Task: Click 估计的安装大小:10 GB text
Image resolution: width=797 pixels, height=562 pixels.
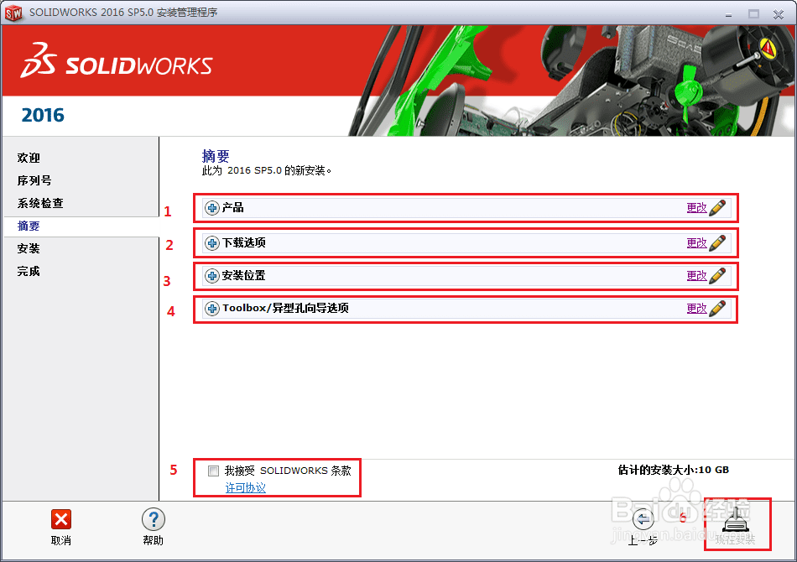Action: (674, 470)
